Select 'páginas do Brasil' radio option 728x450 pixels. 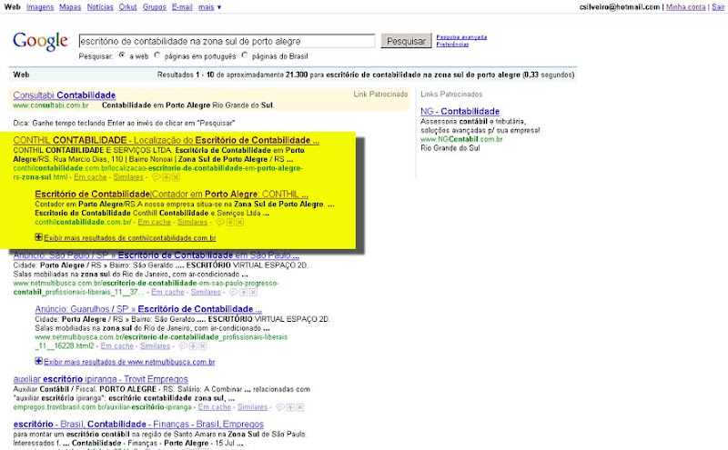245,55
